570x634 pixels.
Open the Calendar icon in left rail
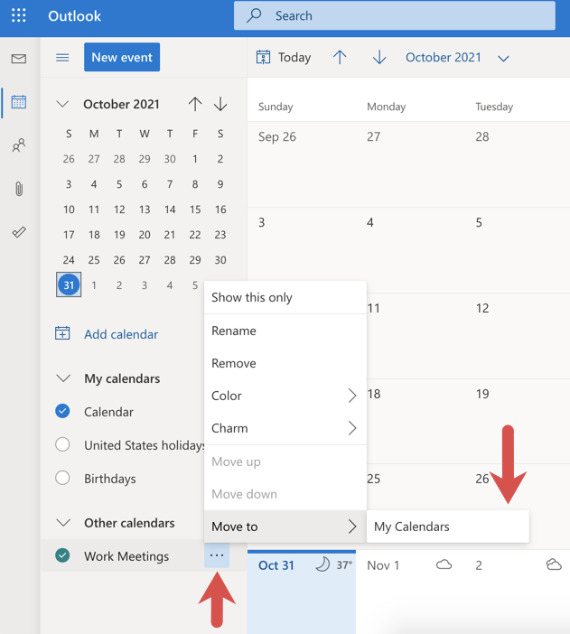click(x=19, y=101)
